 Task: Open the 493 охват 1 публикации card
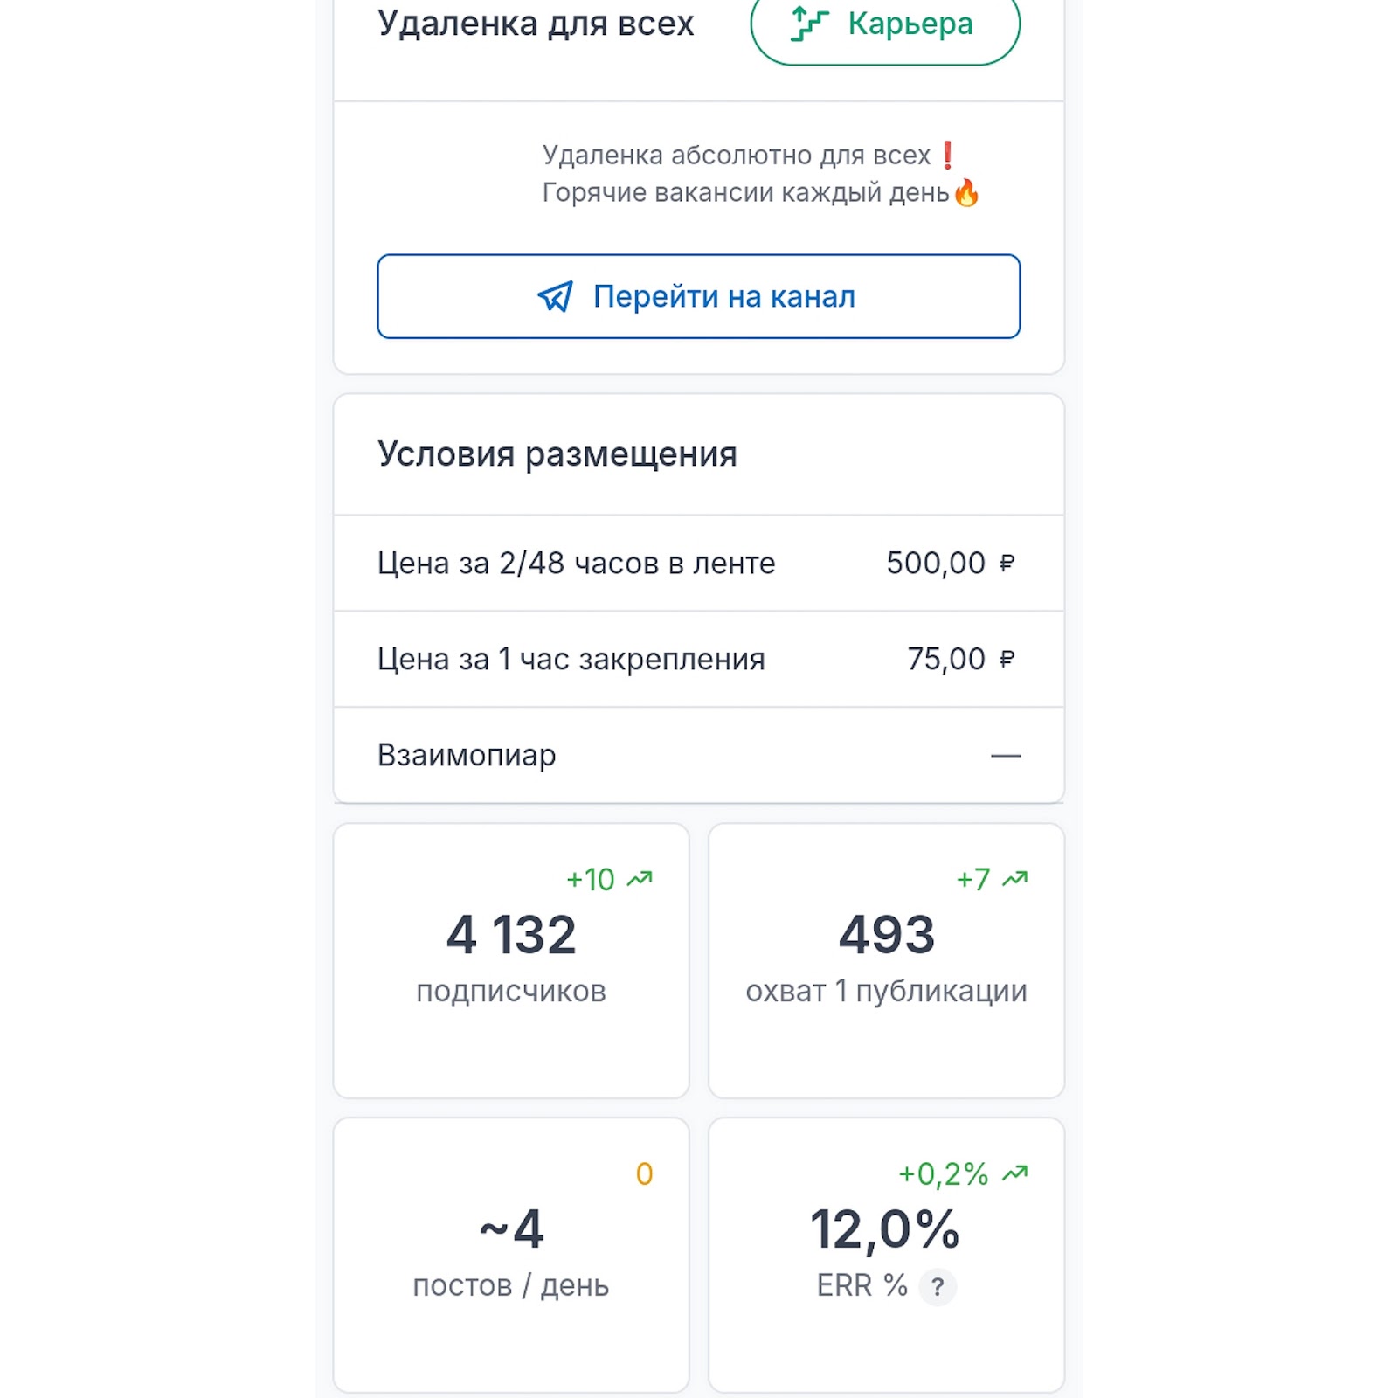[x=886, y=960]
